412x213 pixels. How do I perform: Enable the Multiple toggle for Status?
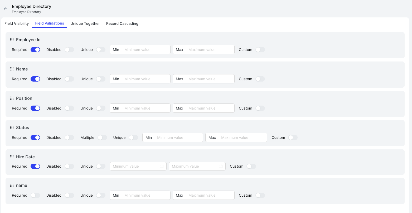pyautogui.click(x=102, y=137)
